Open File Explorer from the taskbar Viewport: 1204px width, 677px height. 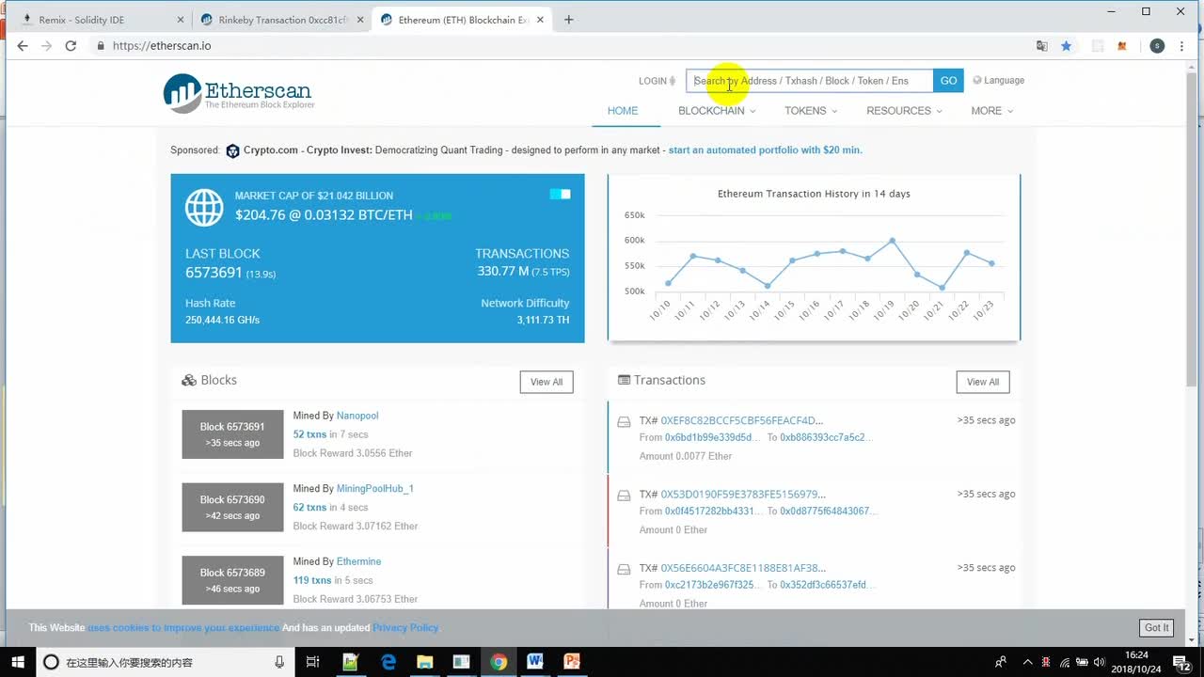pos(424,662)
